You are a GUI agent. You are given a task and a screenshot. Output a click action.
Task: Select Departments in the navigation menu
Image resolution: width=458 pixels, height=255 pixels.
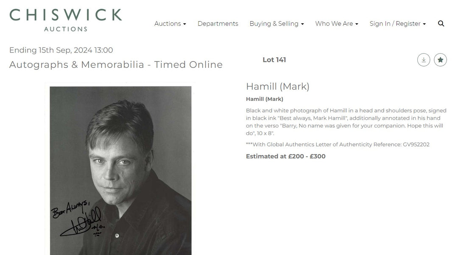[x=218, y=23]
